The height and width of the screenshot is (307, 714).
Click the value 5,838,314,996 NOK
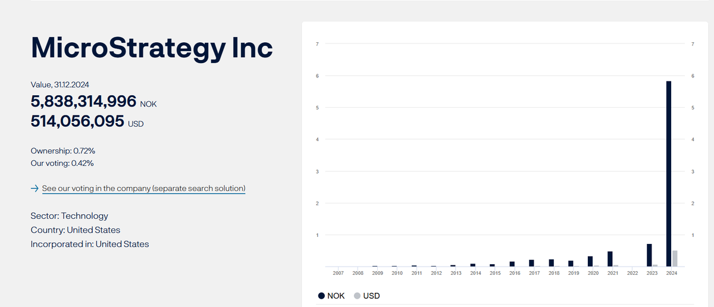(x=93, y=102)
